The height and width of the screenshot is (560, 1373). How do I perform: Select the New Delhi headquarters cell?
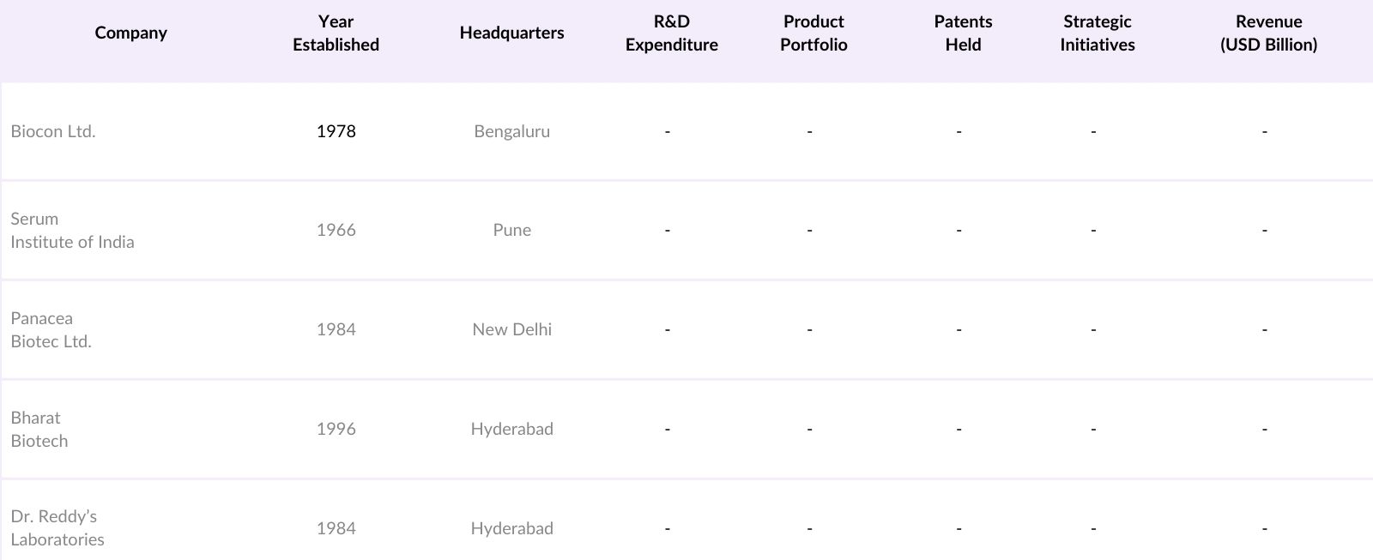(x=511, y=329)
